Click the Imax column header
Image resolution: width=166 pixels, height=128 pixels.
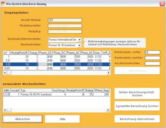(98, 53)
